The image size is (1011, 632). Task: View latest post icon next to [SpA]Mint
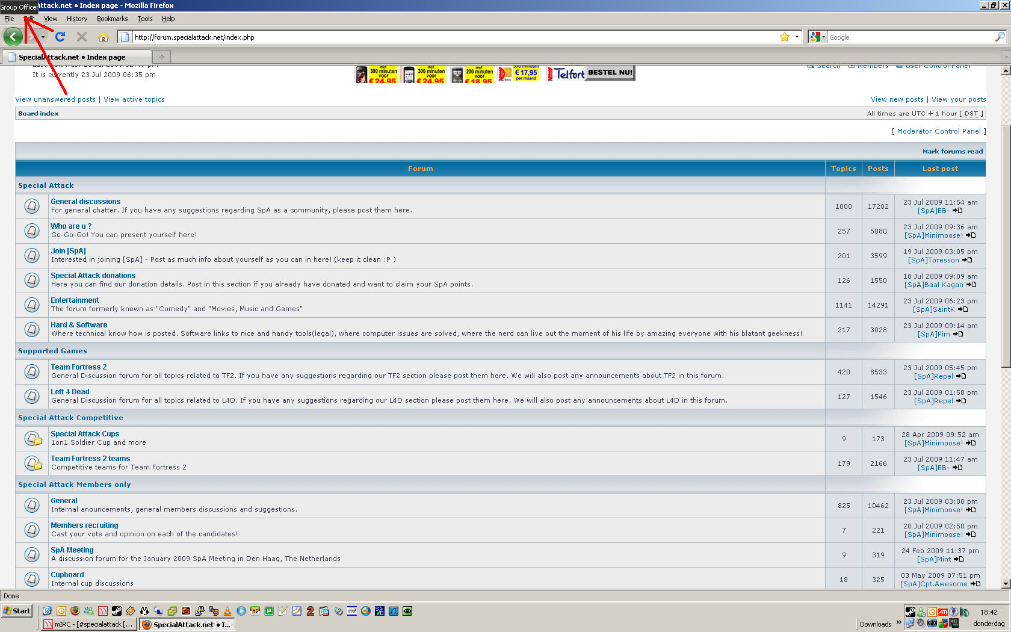click(959, 559)
